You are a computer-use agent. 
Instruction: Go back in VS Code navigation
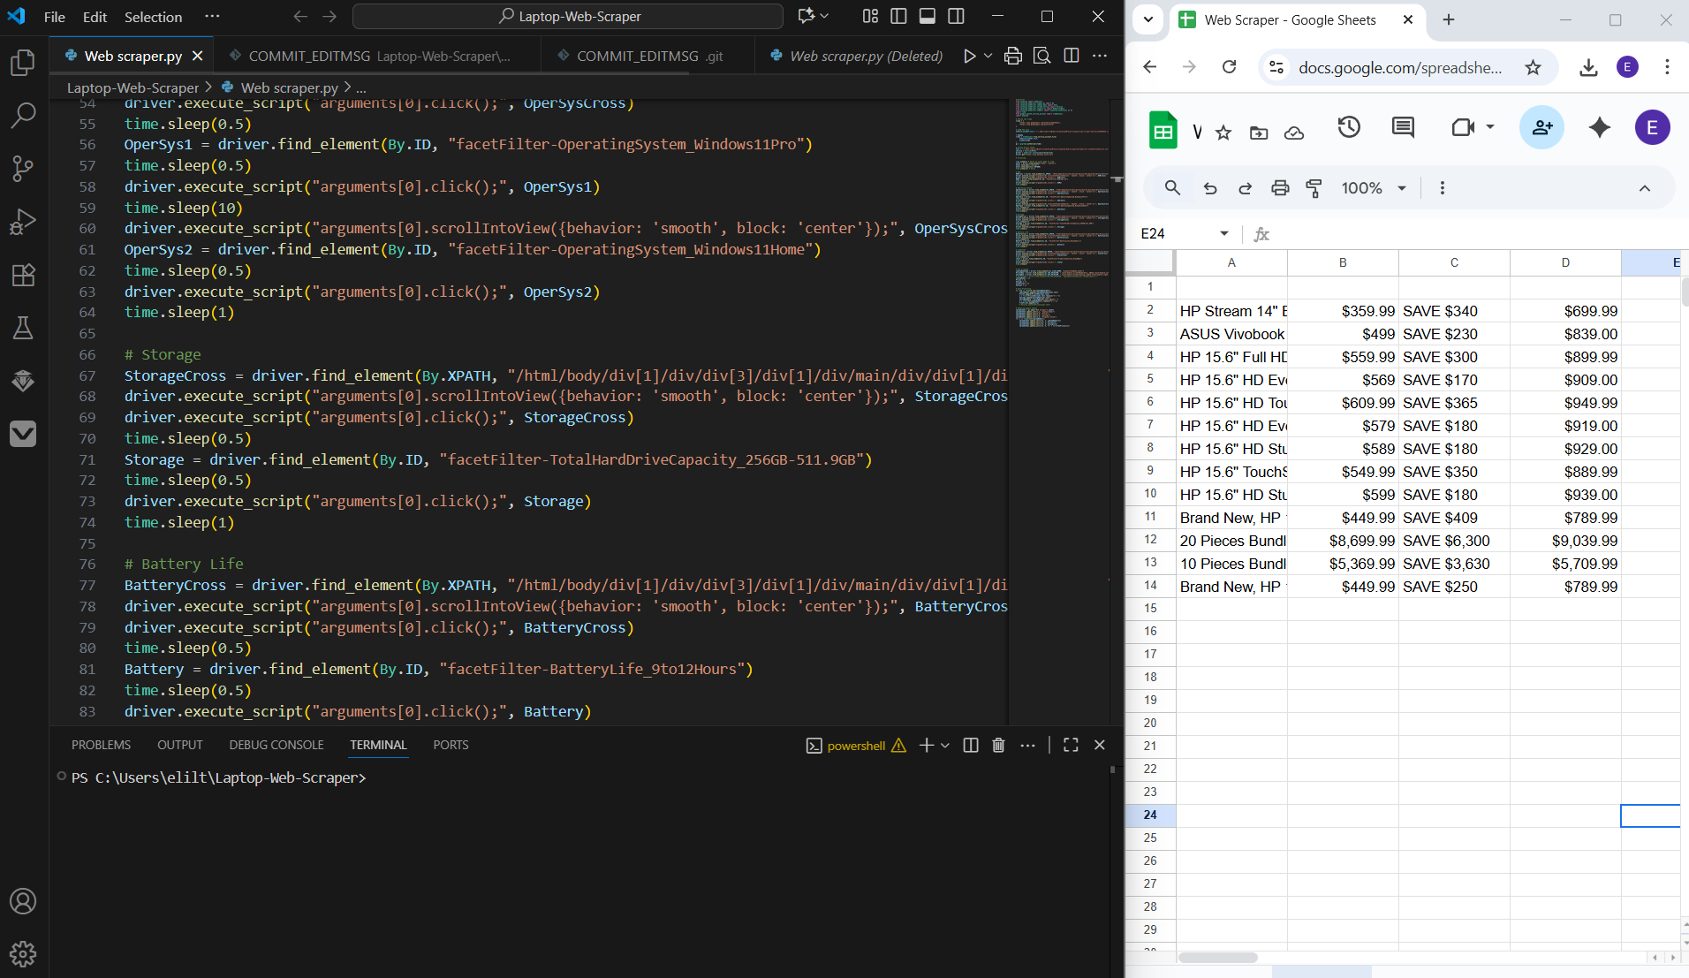(299, 16)
